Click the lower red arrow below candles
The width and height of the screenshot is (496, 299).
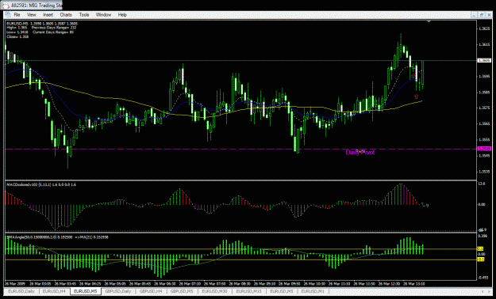click(416, 97)
